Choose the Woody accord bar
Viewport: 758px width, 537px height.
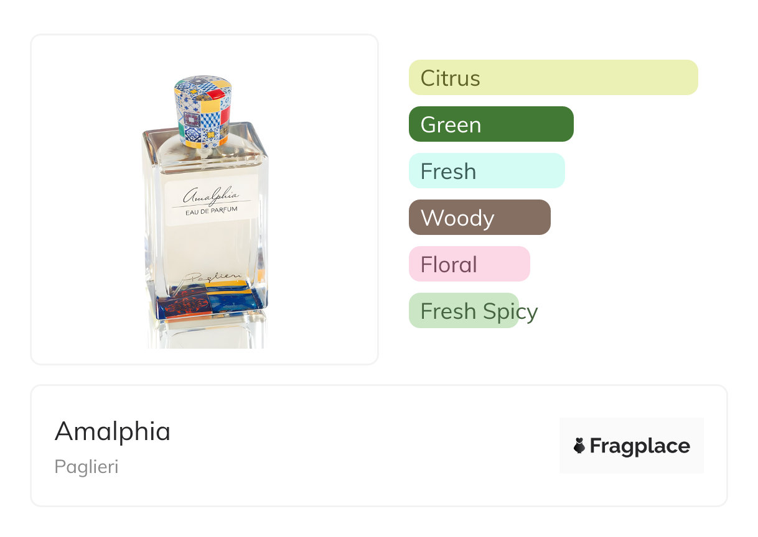coord(479,218)
